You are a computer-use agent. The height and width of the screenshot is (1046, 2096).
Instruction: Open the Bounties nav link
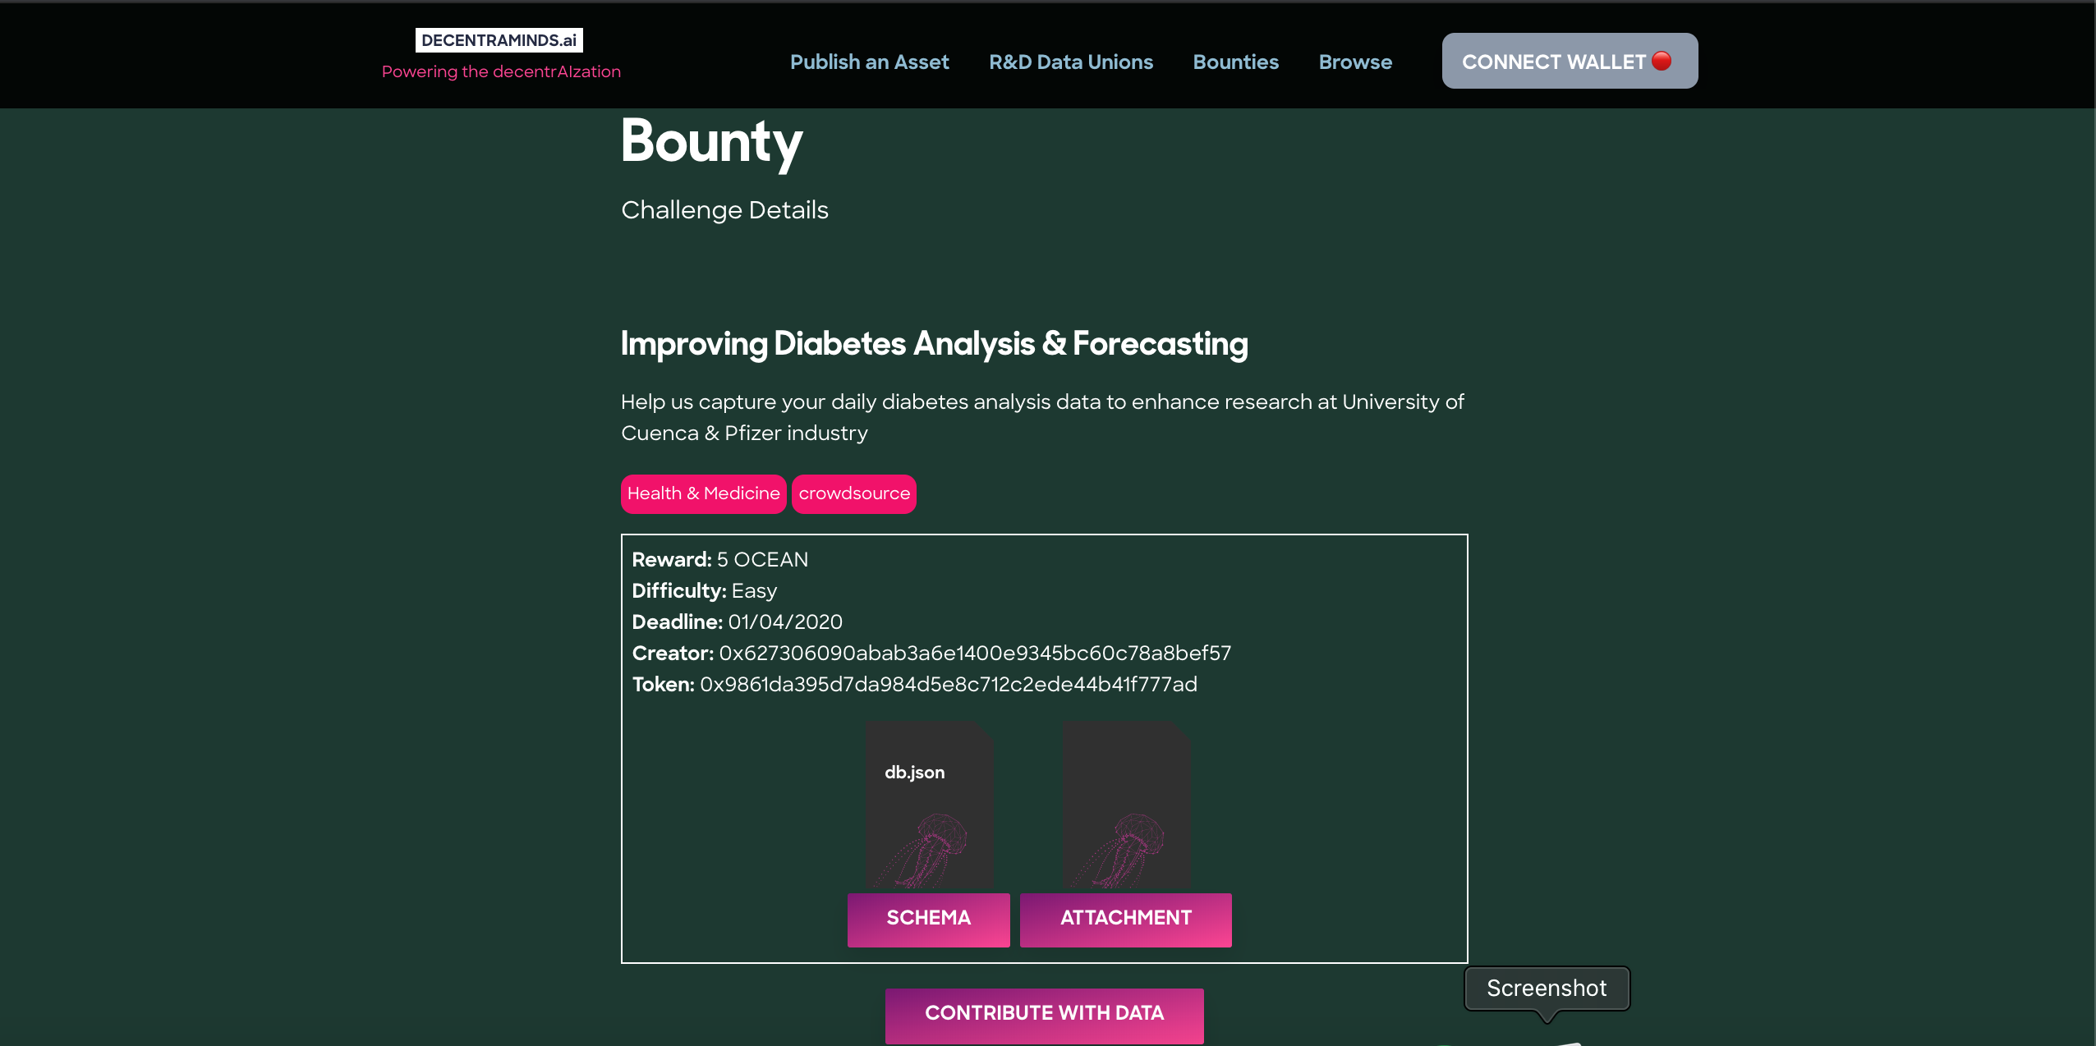point(1235,62)
